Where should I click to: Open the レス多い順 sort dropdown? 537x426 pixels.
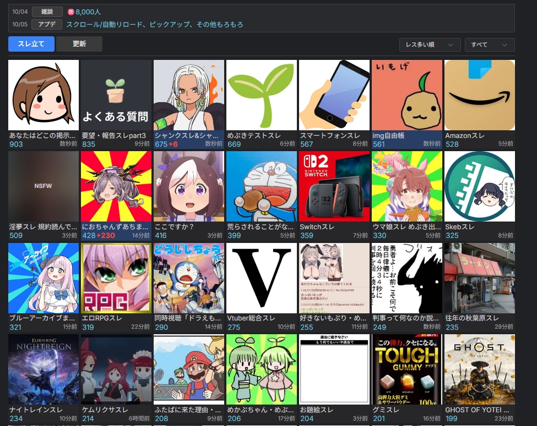(430, 45)
